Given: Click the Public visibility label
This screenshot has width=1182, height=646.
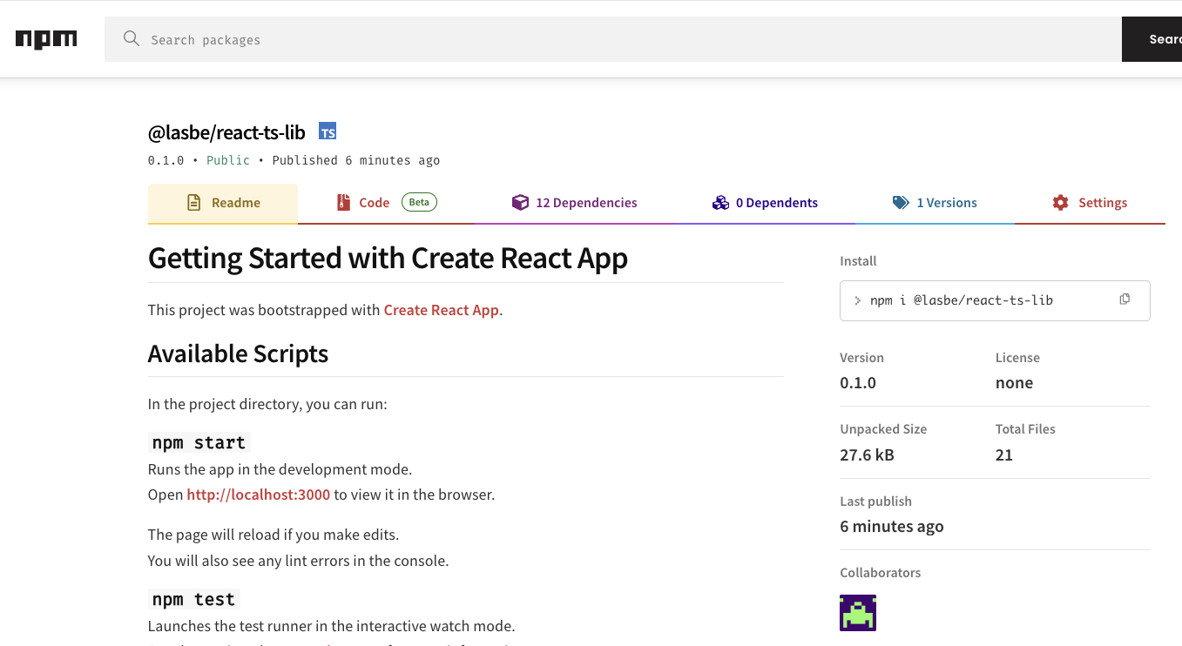Looking at the screenshot, I should [x=228, y=160].
